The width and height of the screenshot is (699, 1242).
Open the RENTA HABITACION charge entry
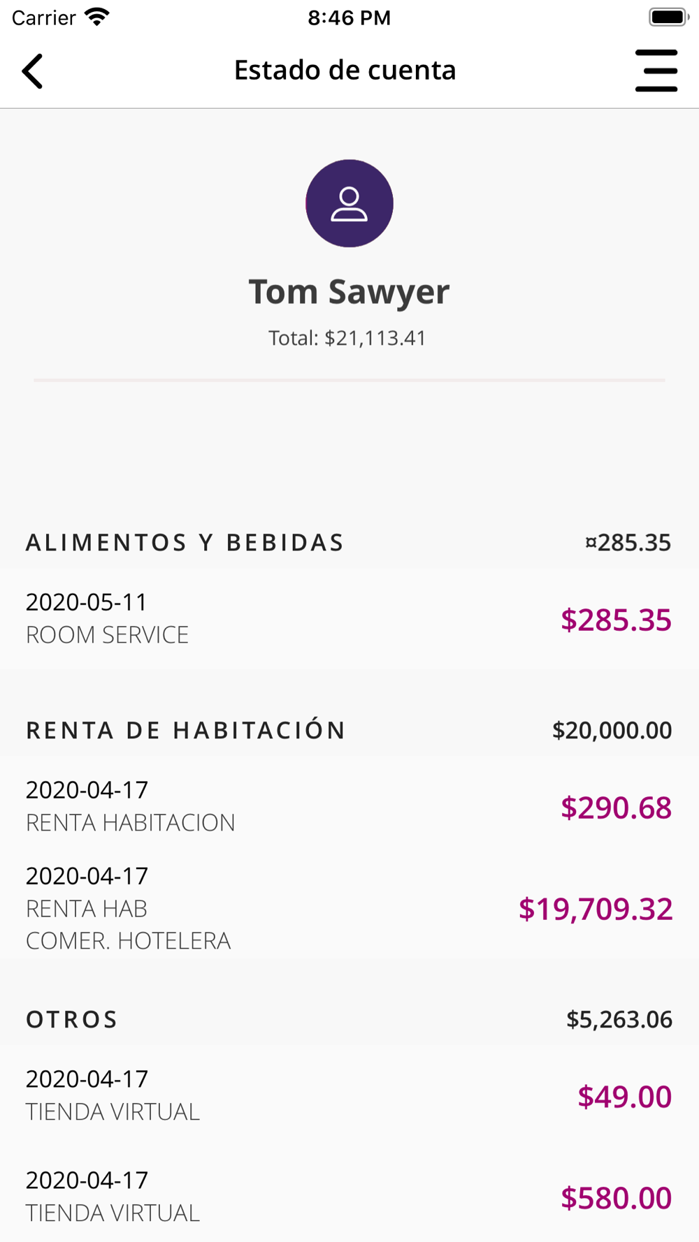[x=349, y=806]
